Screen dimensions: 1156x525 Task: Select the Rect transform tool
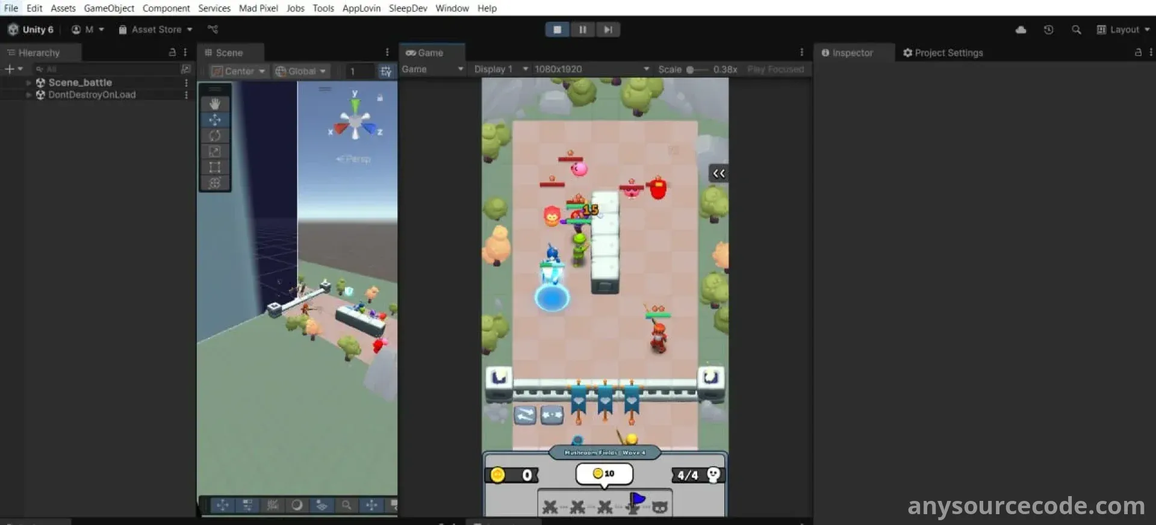(215, 167)
